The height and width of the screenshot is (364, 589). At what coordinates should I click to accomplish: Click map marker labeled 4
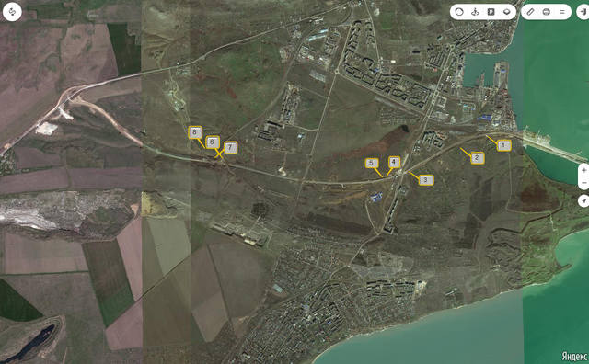pos(394,162)
